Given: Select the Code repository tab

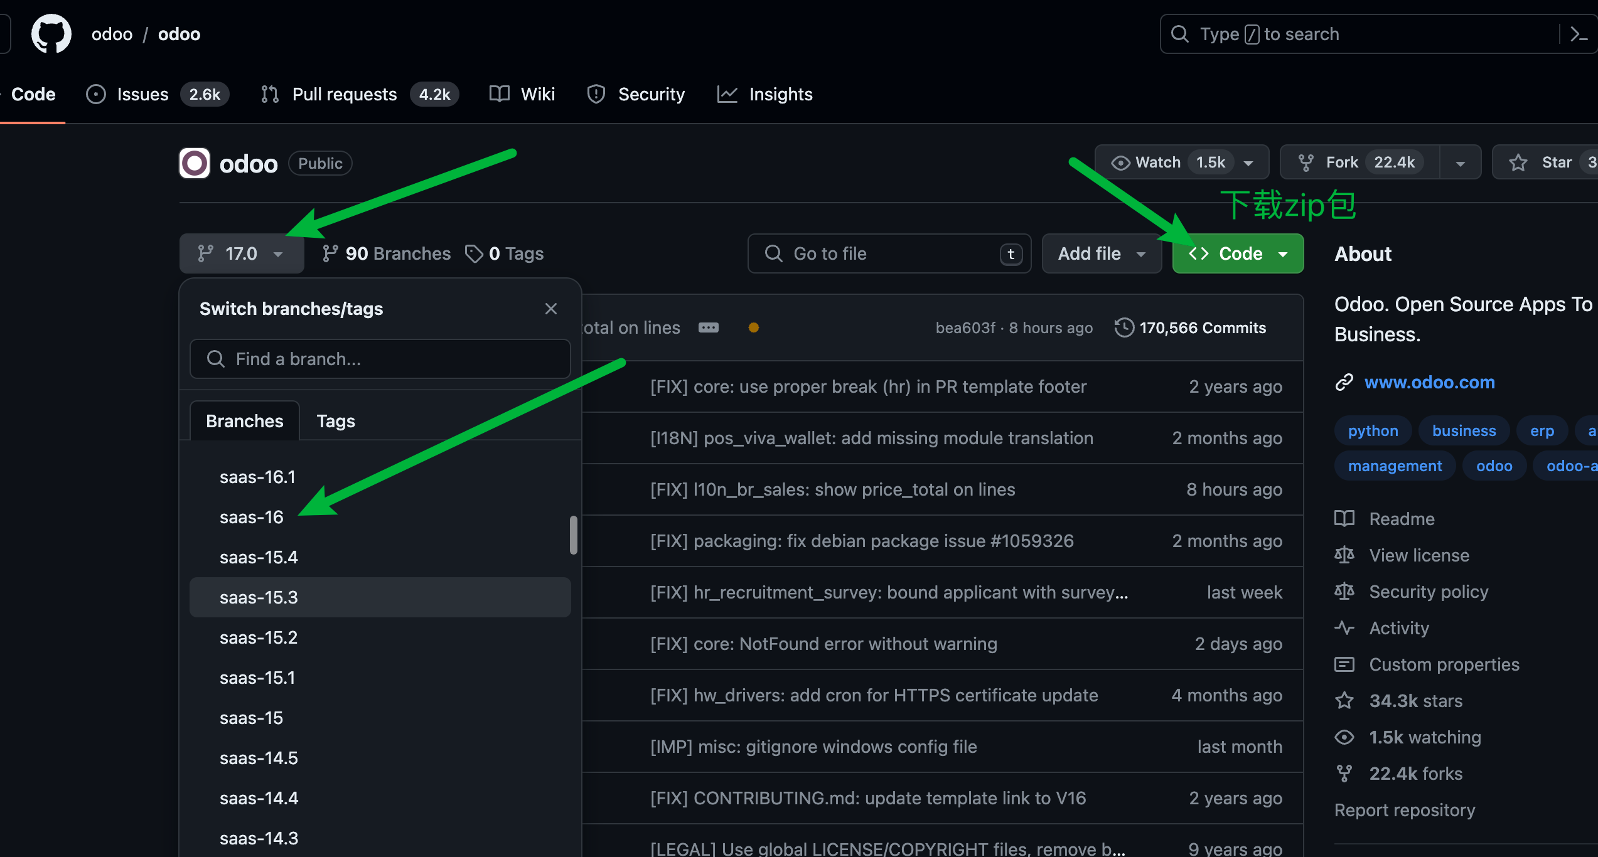Looking at the screenshot, I should point(33,94).
